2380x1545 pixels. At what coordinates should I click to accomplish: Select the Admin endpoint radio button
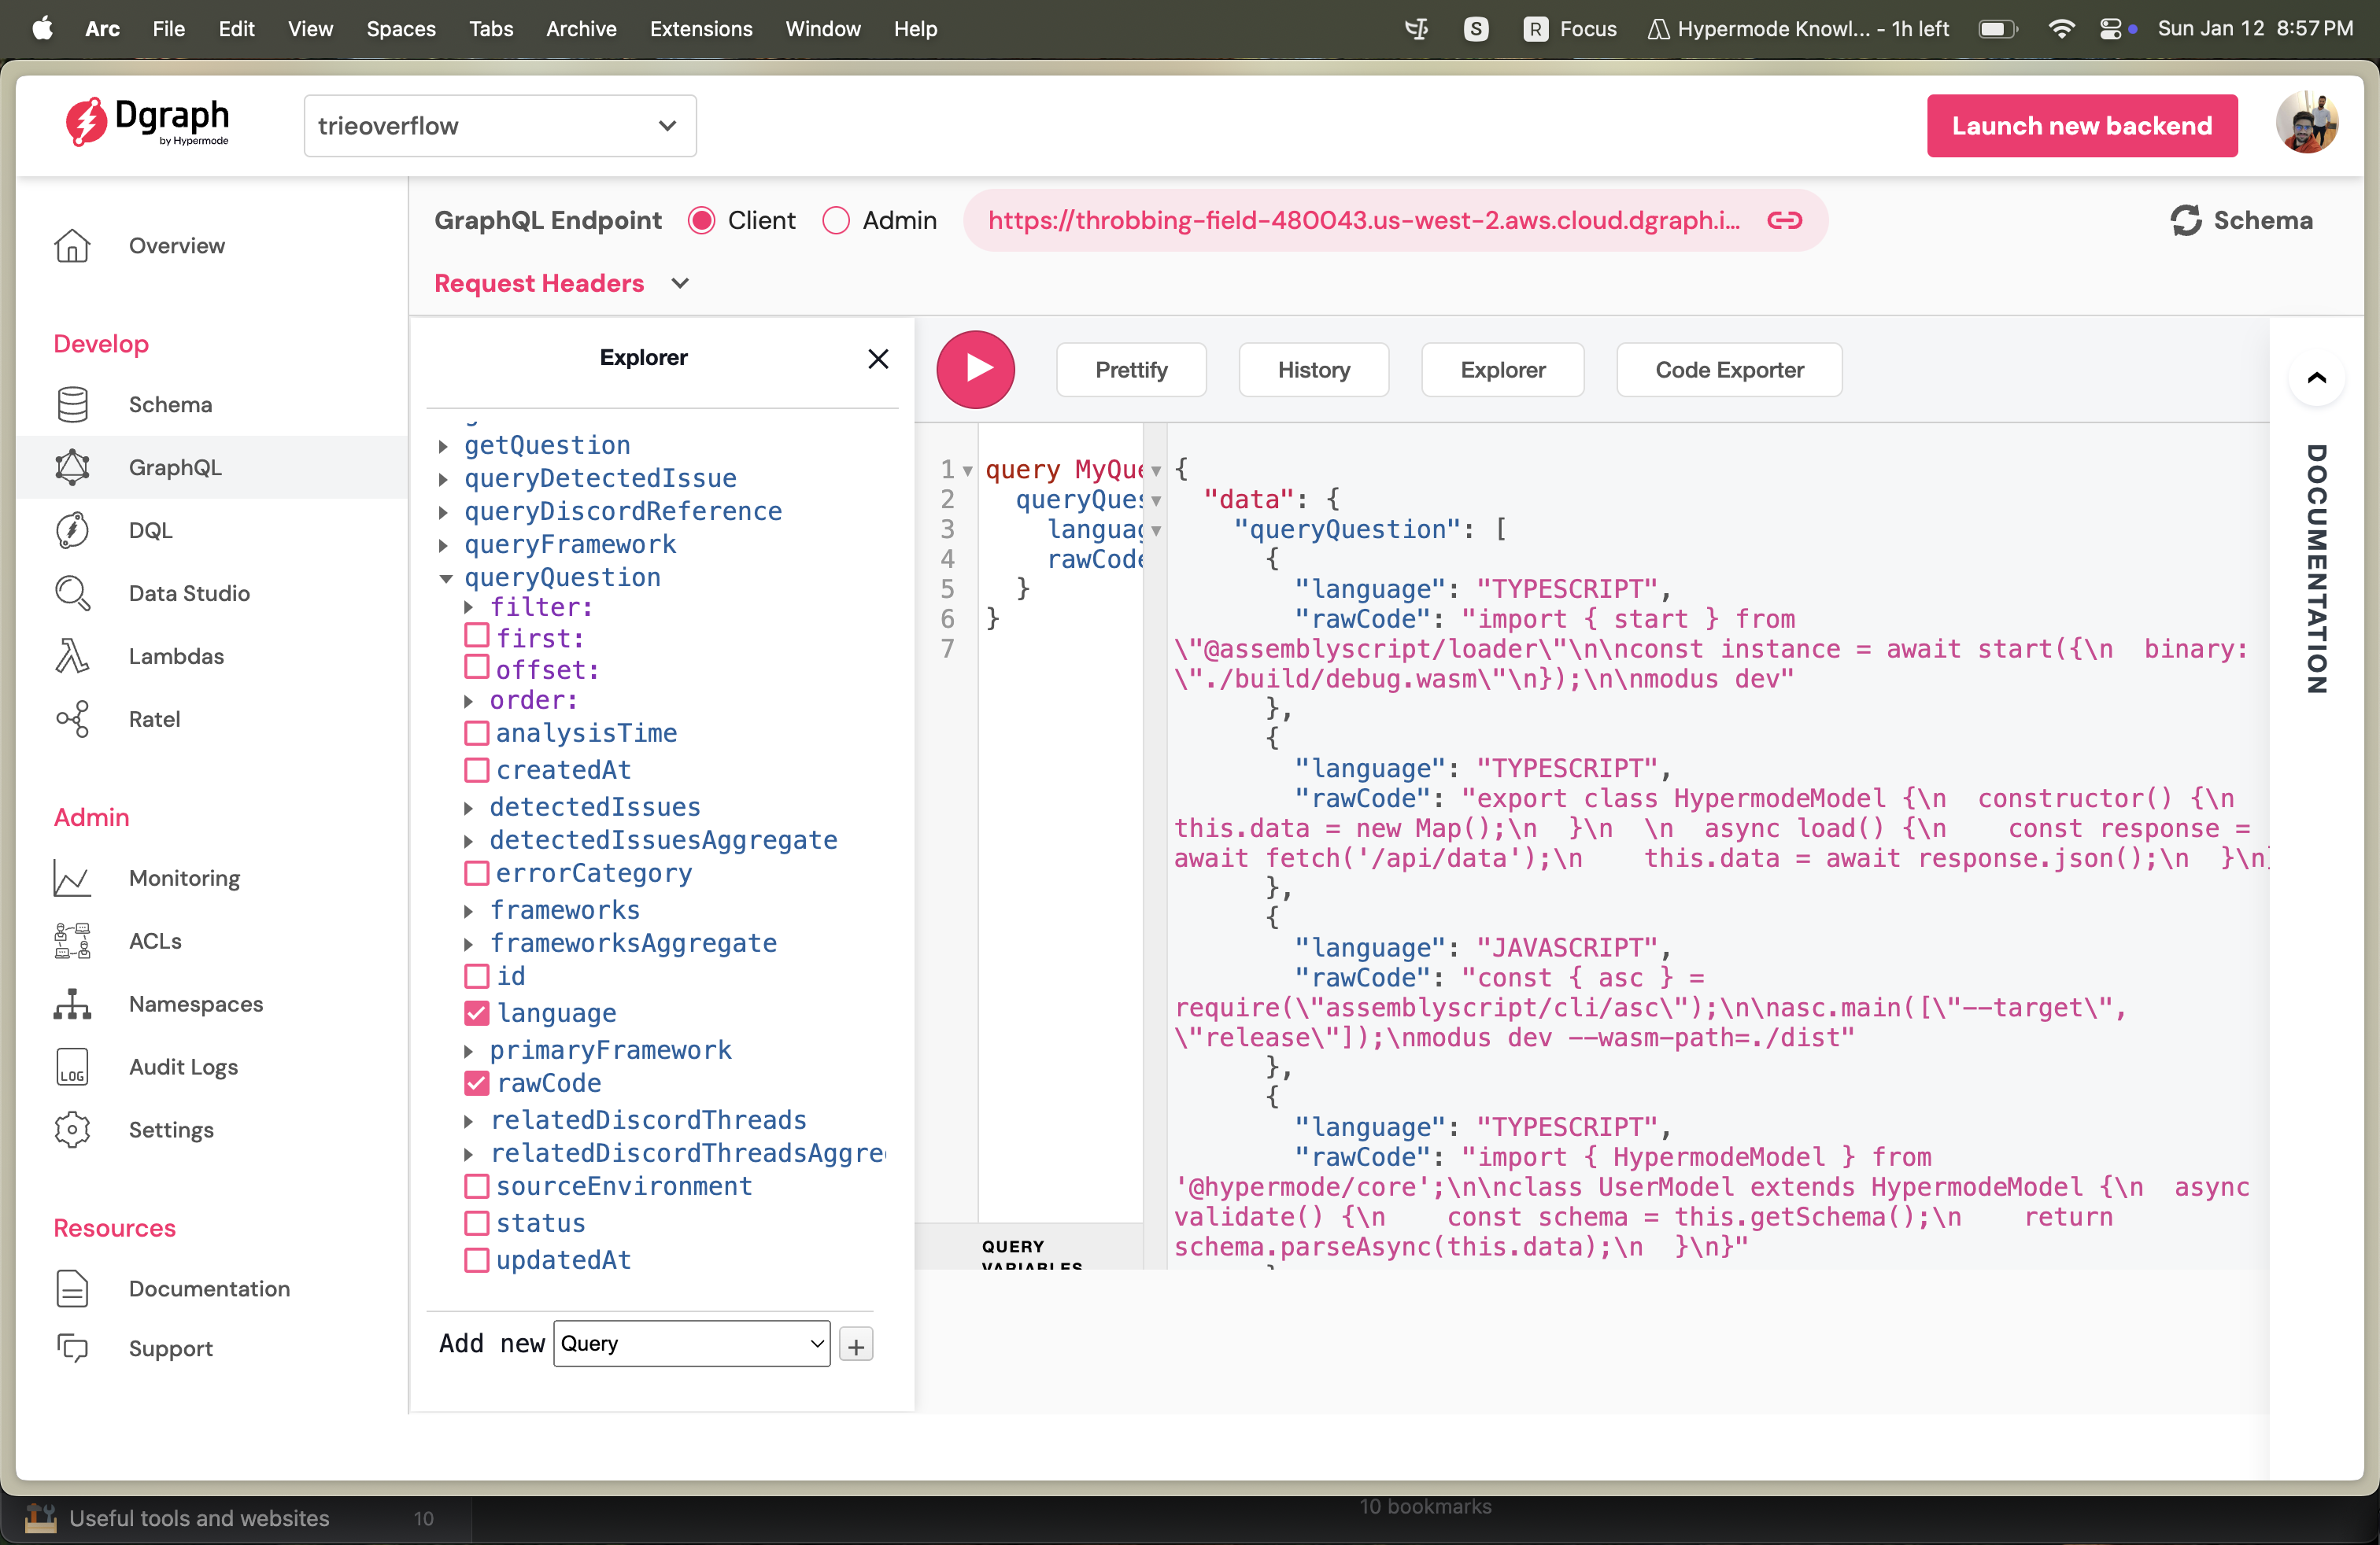pyautogui.click(x=836, y=219)
